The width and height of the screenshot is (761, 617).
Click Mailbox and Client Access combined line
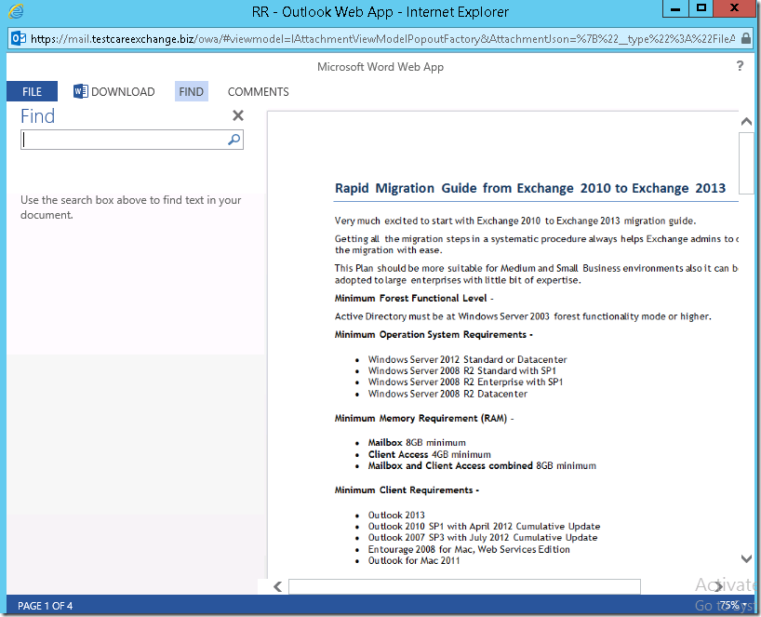[x=482, y=466]
